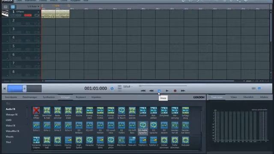Image resolution: width=274 pixels, height=154 pixels.
Task: Apply the Kirche reverb effect
Action: pos(79,110)
